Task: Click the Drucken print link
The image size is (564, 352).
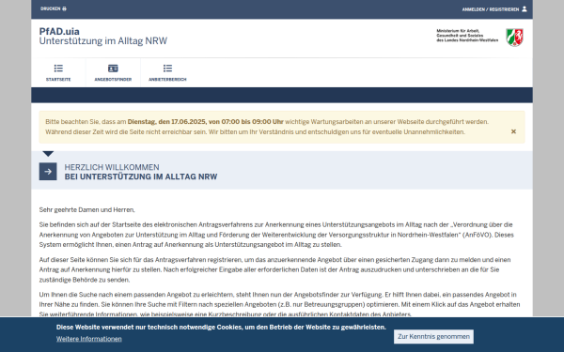Action: [54, 8]
